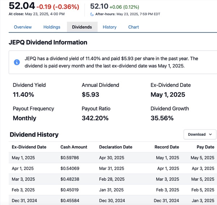Click the 342.20% payout ratio value
This screenshot has width=217, height=205.
click(95, 118)
